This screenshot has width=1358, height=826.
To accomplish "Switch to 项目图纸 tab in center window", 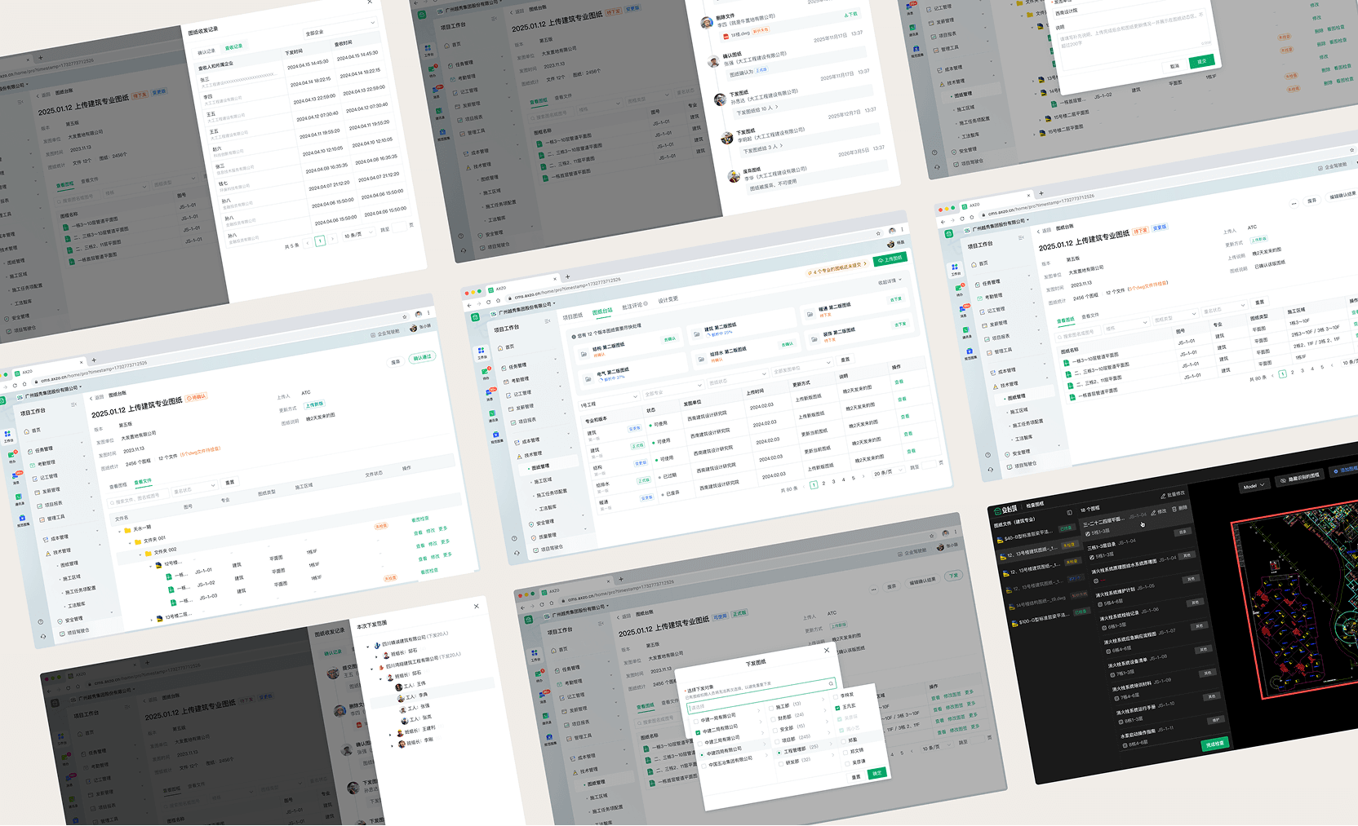I will (x=572, y=316).
